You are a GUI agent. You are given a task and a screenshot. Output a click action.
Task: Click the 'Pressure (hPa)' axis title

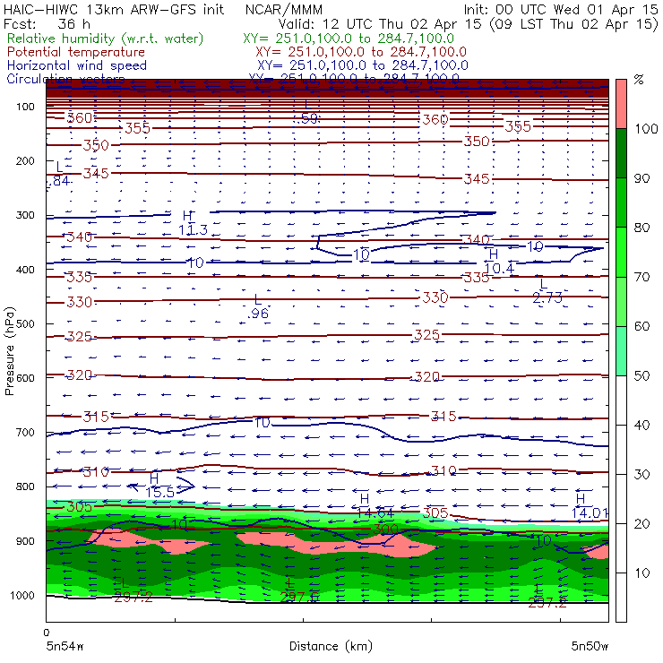[x=10, y=351]
